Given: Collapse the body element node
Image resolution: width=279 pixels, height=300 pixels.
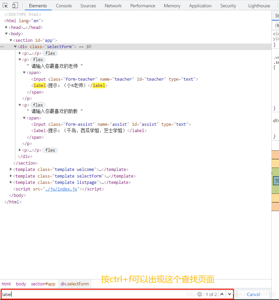Looking at the screenshot, I should (6, 34).
